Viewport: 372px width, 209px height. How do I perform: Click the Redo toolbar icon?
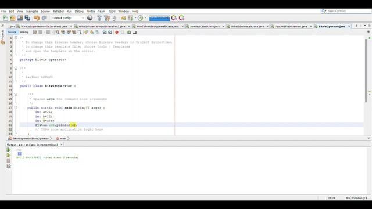coord(44,18)
